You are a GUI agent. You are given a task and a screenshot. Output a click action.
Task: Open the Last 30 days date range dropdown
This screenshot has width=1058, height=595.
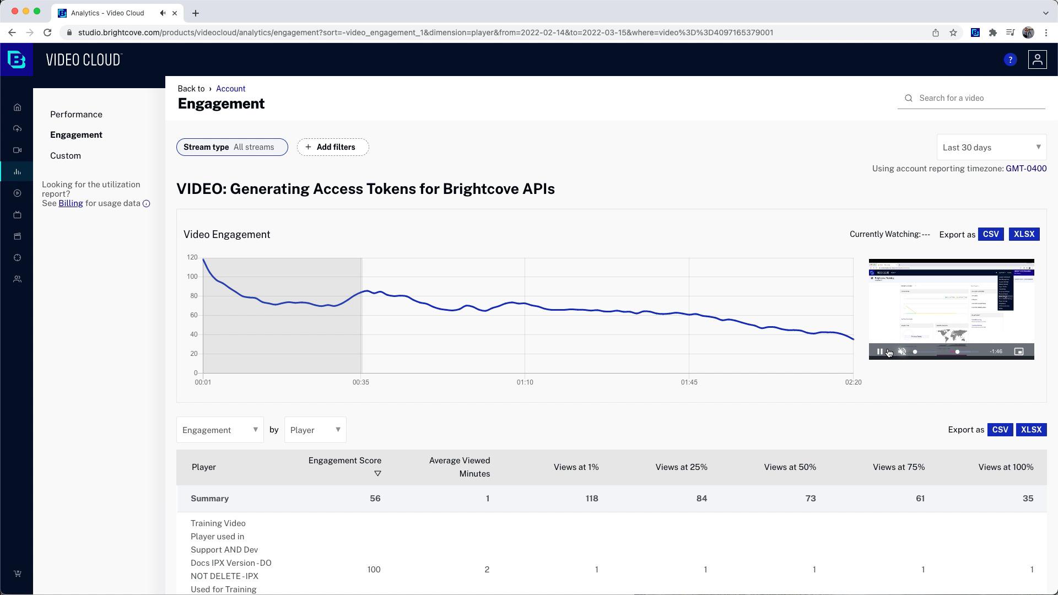click(x=991, y=148)
